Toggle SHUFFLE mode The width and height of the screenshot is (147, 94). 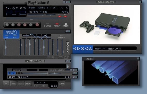47,25
